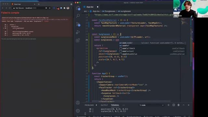Open the browser profile avatar
The height and width of the screenshot is (117, 208).
point(68,8)
